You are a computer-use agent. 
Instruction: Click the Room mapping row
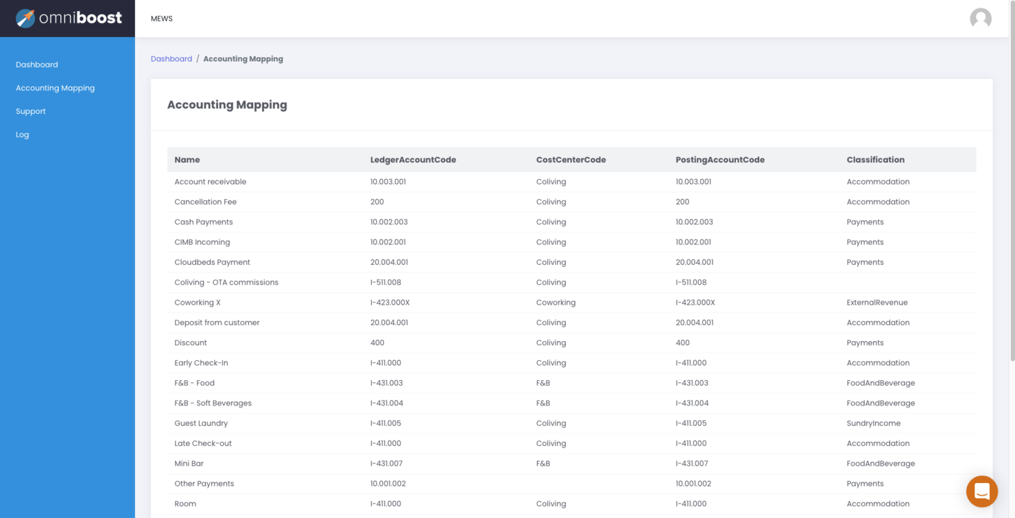(x=185, y=503)
